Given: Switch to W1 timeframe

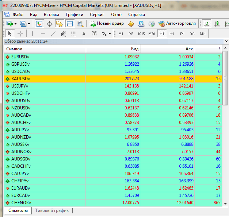Looking at the screenshot, I should pos(193,34).
